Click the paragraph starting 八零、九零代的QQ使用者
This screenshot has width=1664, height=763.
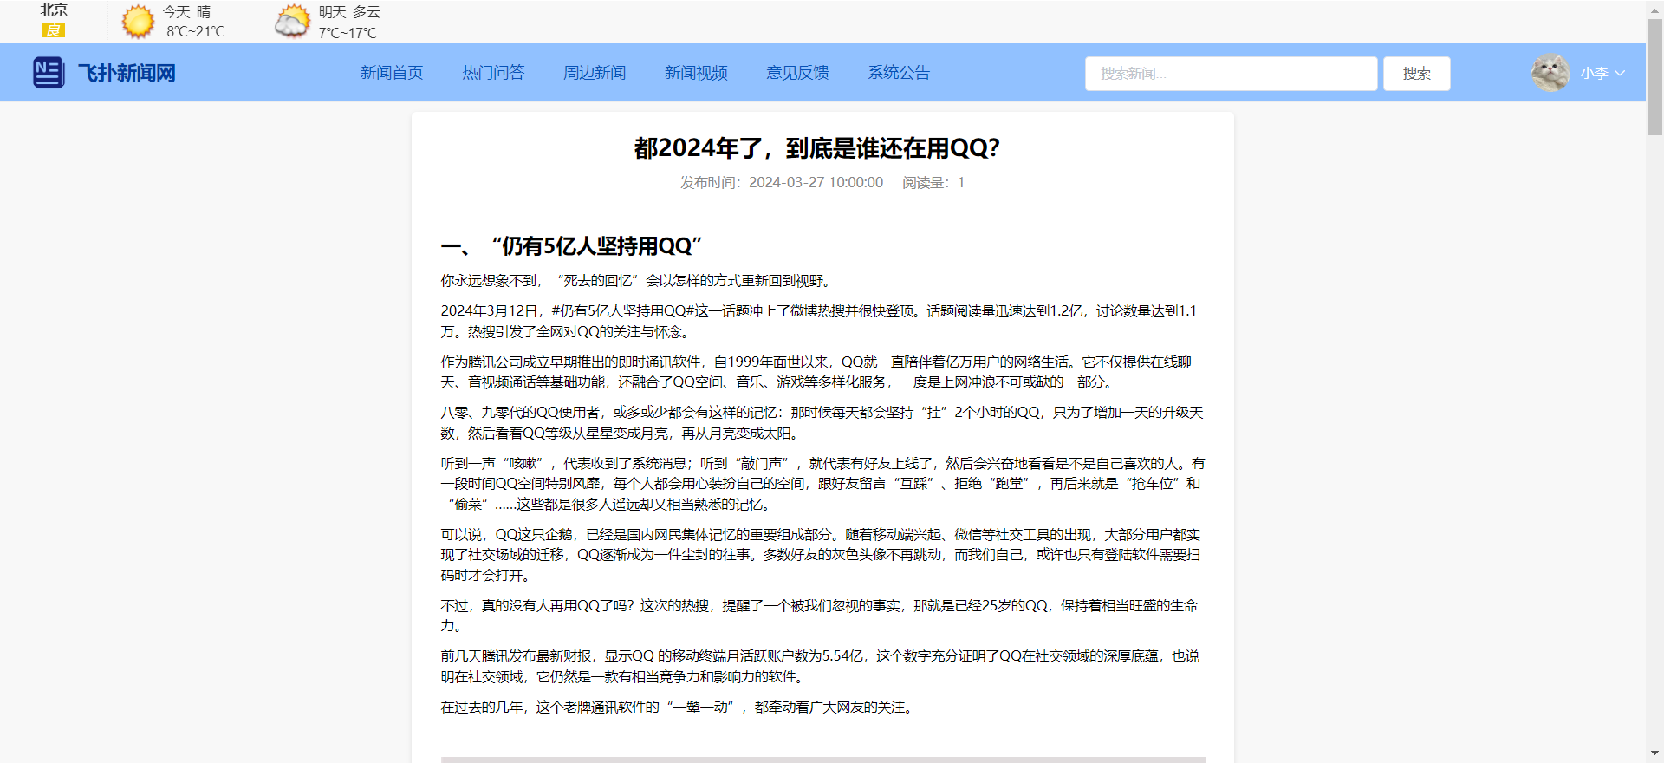point(822,423)
